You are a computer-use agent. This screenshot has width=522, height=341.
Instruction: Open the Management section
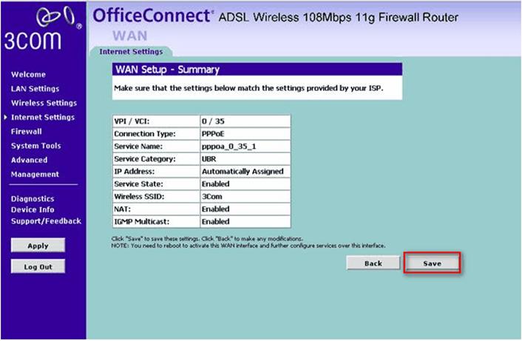click(x=35, y=175)
